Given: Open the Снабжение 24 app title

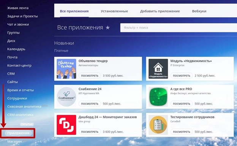Looking at the screenshot, I should coord(90,89).
